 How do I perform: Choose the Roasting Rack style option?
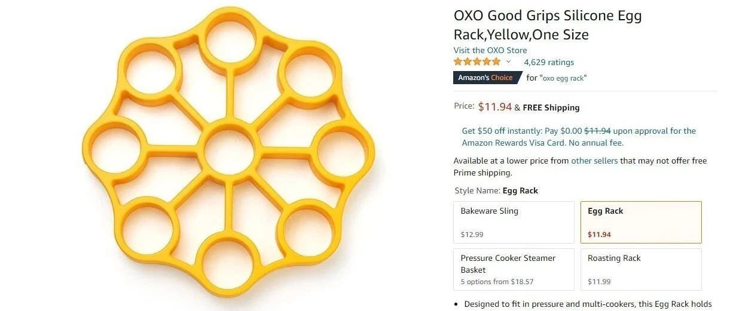pos(640,269)
